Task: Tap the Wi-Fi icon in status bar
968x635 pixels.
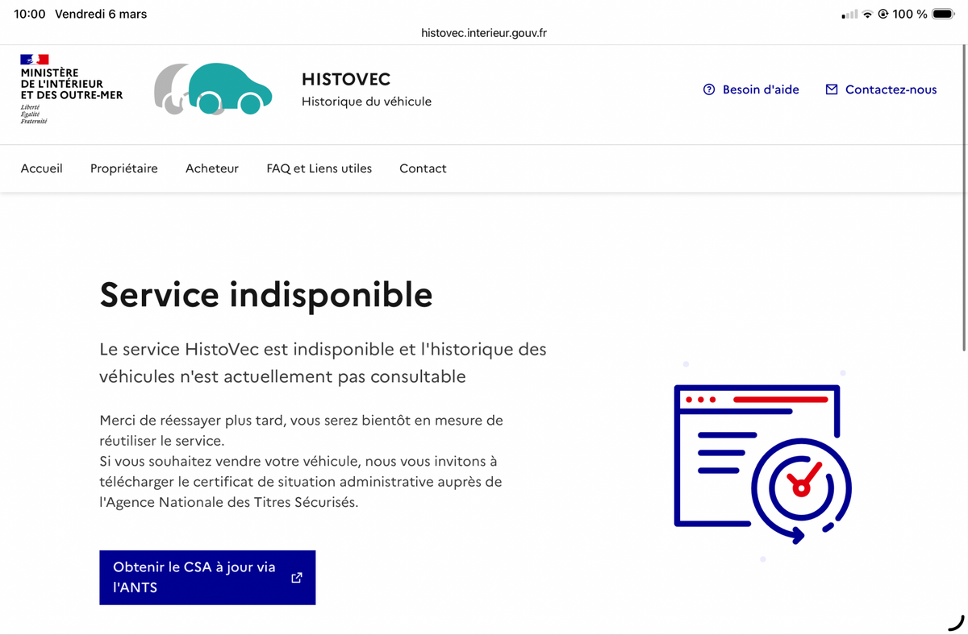Action: pyautogui.click(x=867, y=14)
